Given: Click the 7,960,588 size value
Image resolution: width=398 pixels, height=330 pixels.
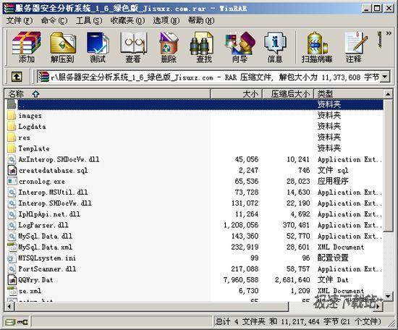Looking at the screenshot, I should (241, 280).
